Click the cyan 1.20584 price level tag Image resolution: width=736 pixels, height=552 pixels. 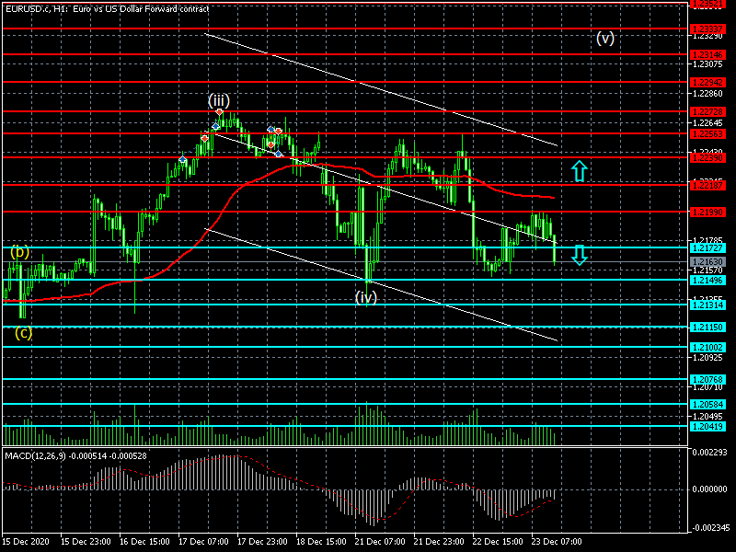tap(707, 404)
